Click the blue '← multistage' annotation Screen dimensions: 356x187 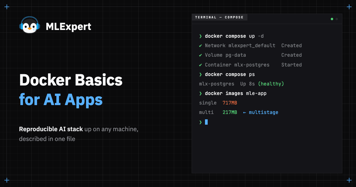pyautogui.click(x=260, y=112)
